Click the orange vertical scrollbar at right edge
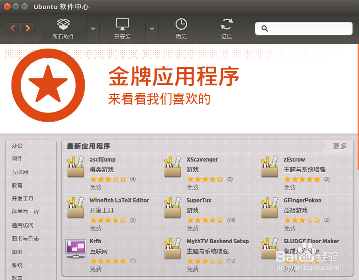Viewport: 359px width, 280px height. pyautogui.click(x=358, y=107)
